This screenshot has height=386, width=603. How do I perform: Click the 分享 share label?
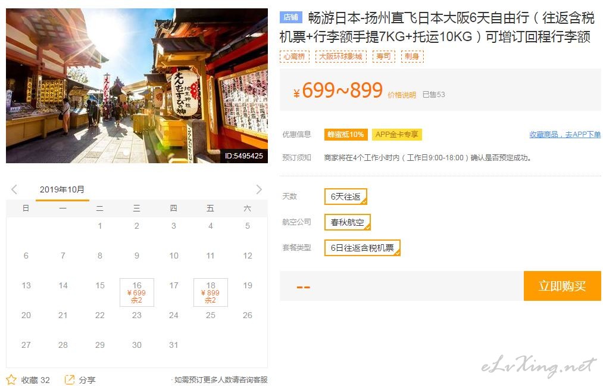click(88, 380)
